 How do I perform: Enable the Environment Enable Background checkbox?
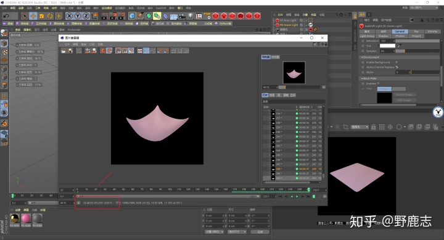(397, 62)
